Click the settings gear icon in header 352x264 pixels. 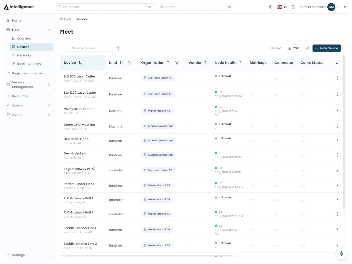(271, 7)
